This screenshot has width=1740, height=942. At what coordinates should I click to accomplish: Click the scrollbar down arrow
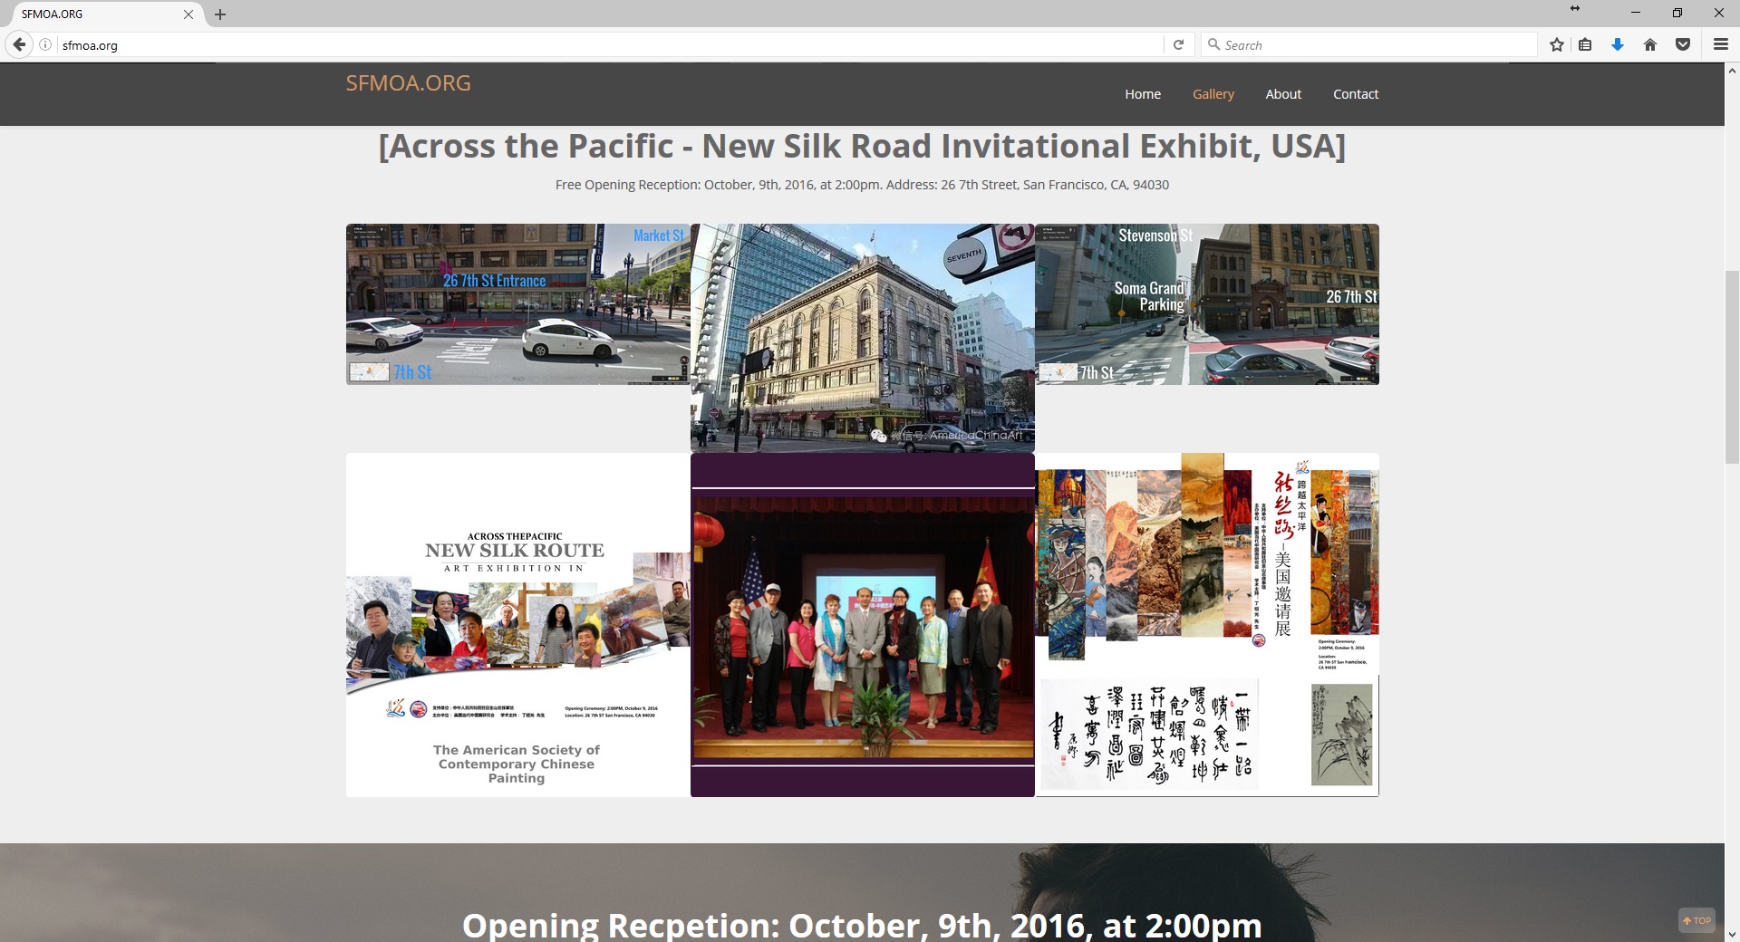(x=1732, y=934)
